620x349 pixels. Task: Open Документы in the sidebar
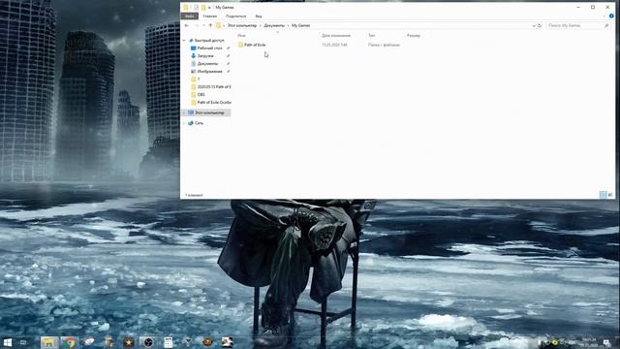(x=204, y=63)
